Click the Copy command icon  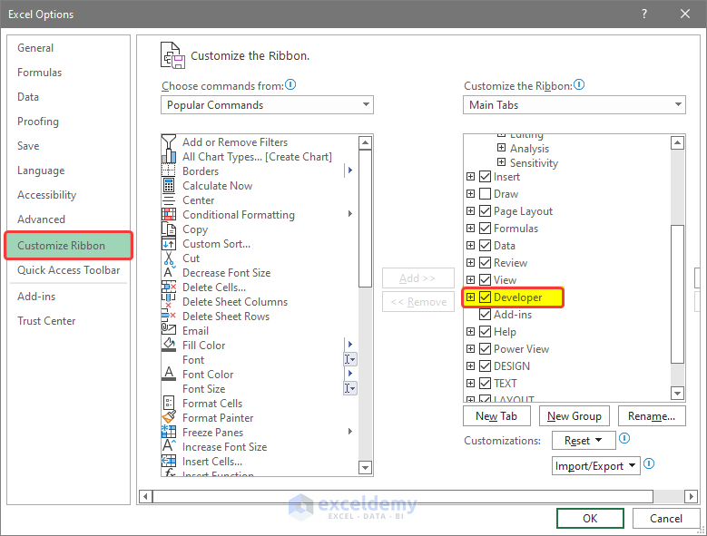coord(169,229)
